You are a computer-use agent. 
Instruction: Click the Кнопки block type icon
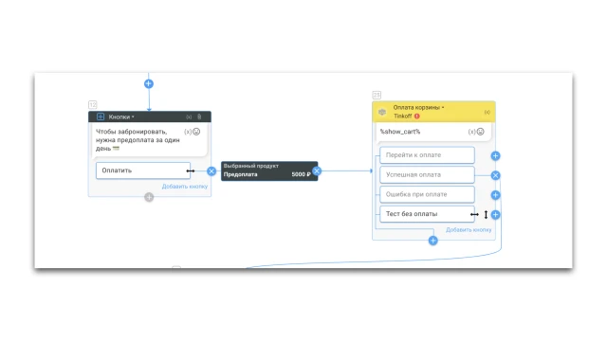tap(101, 117)
